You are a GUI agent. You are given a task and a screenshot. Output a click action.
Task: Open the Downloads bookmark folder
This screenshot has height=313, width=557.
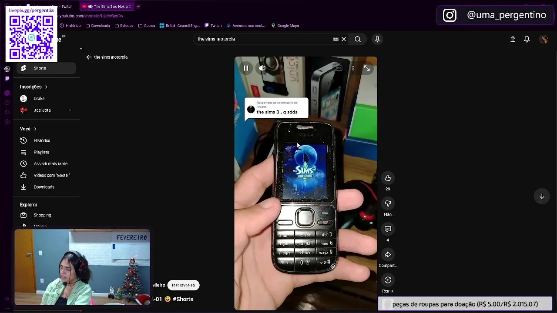[x=97, y=26]
